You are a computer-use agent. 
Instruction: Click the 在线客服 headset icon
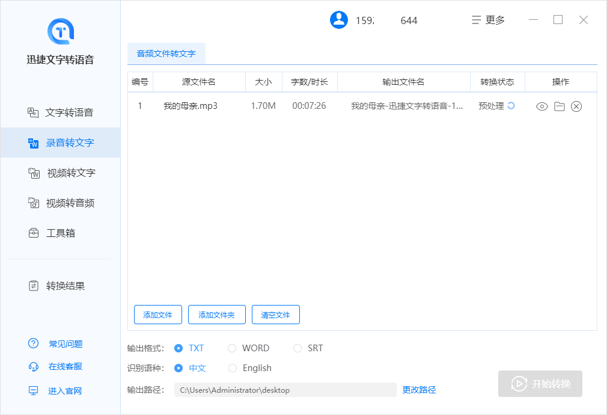point(34,366)
